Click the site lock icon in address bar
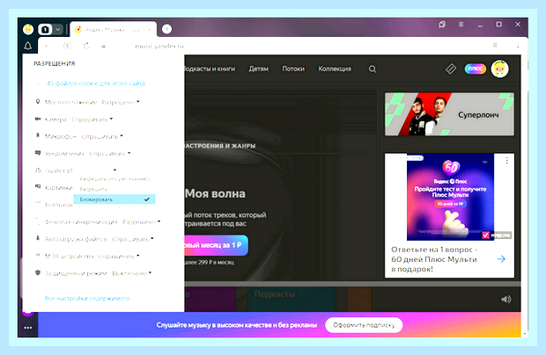The width and height of the screenshot is (546, 355). click(103, 47)
